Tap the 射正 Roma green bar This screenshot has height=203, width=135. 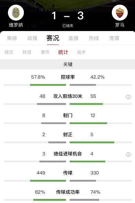[x=92, y=142]
